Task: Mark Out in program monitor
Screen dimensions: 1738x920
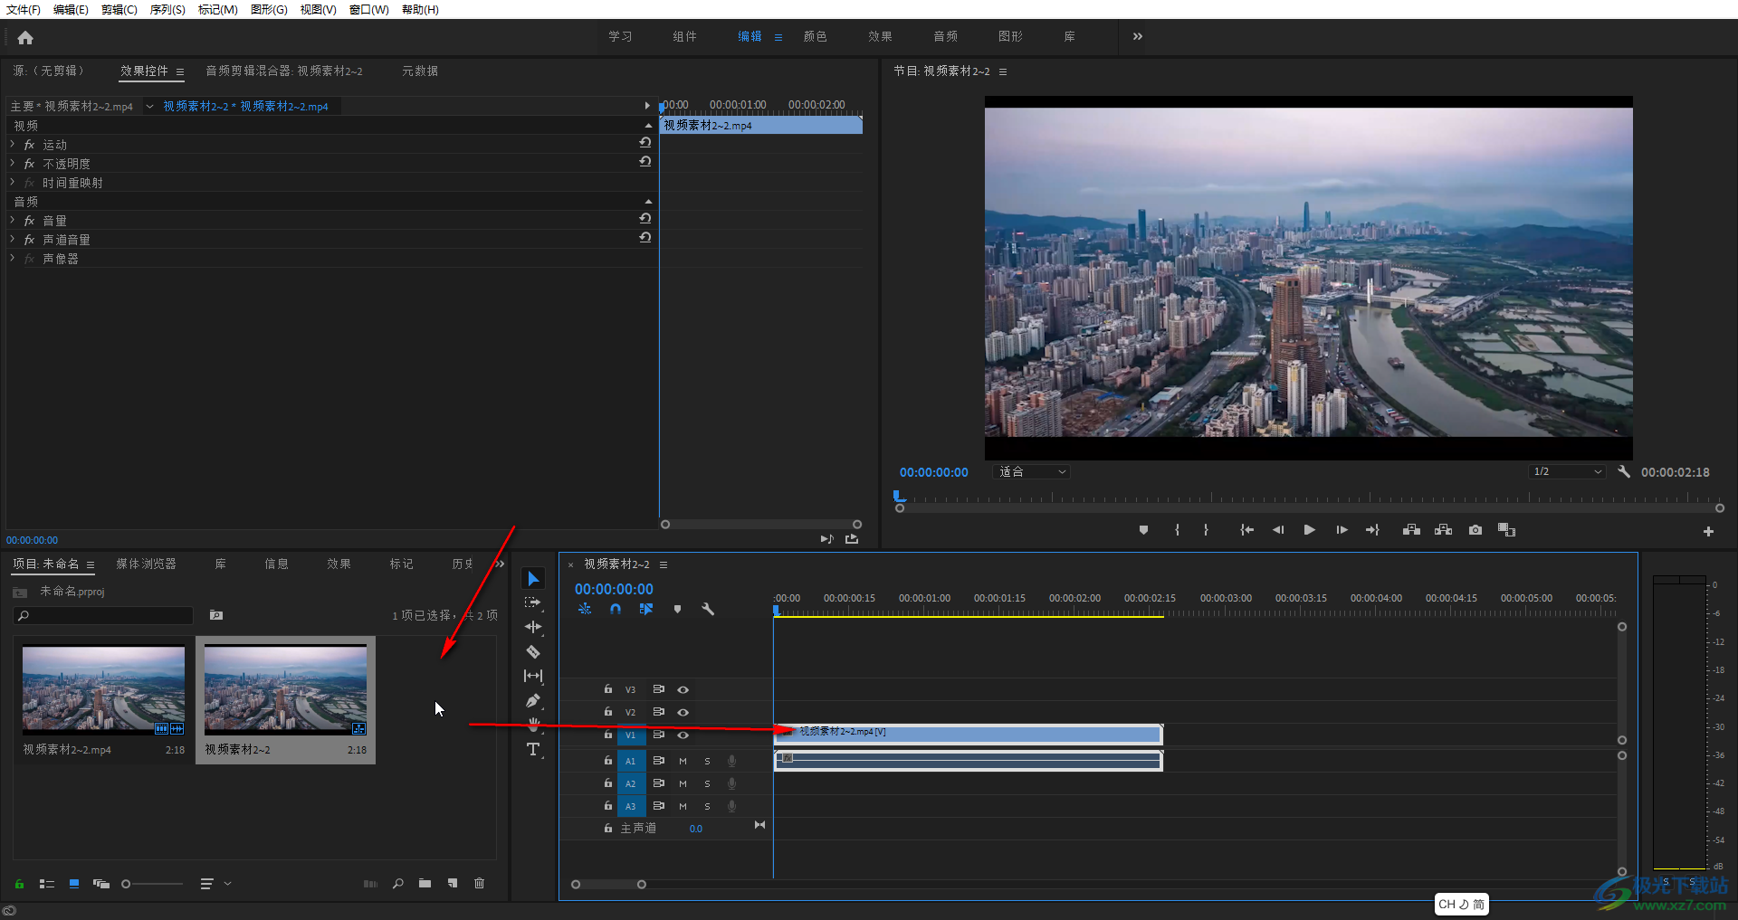Action: point(1206,530)
